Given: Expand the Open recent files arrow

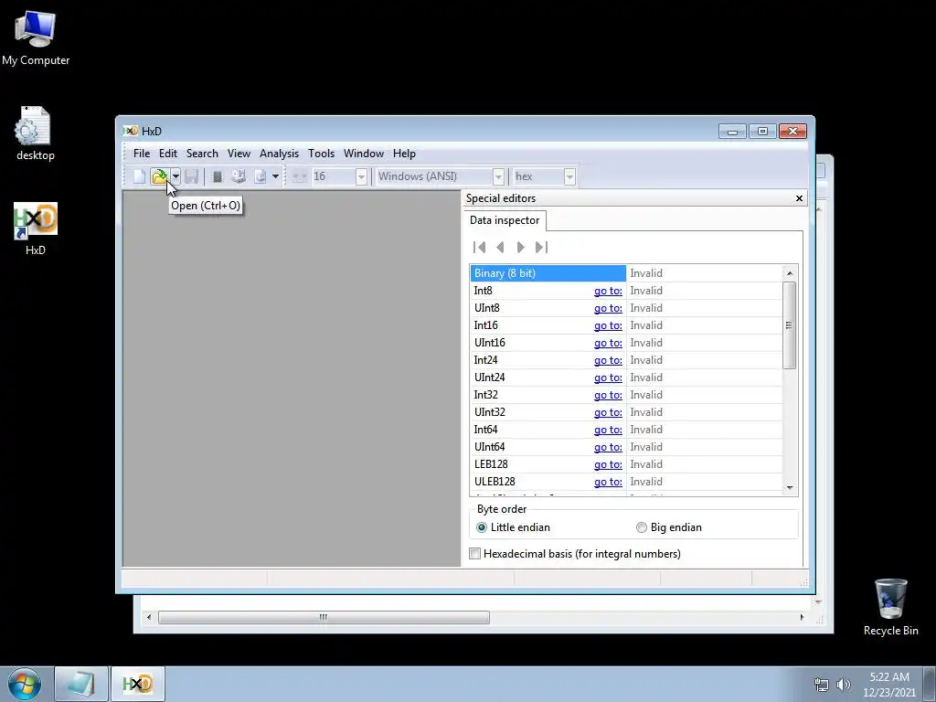Looking at the screenshot, I should point(175,176).
